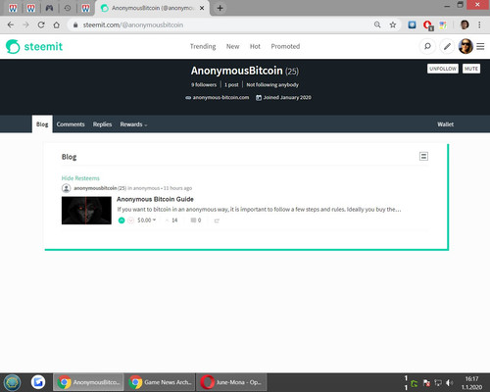Click the blue browser extension icon
490x392 pixels.
coord(412,24)
